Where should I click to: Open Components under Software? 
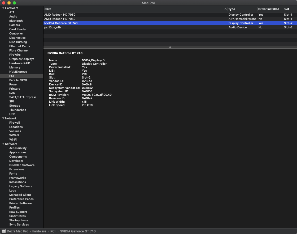[x=18, y=157]
